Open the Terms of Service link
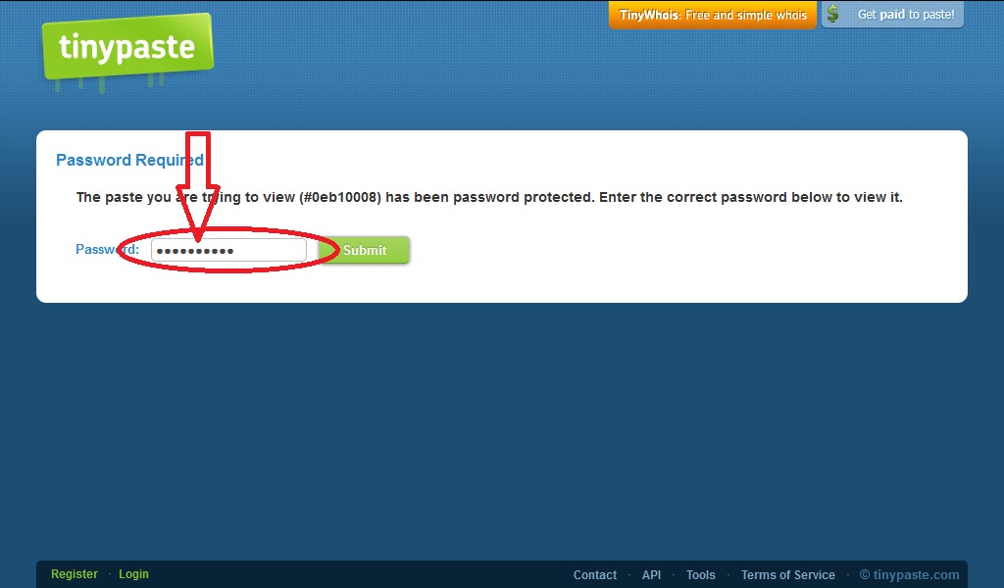The image size is (1004, 588). (787, 574)
